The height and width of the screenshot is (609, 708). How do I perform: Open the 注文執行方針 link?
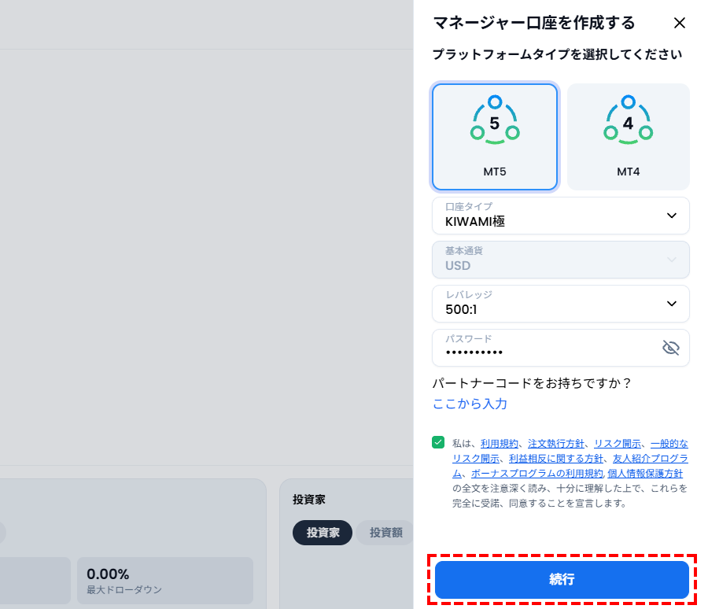click(x=556, y=444)
